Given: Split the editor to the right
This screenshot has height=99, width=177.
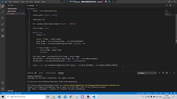Looking at the screenshot, I should click(170, 5).
